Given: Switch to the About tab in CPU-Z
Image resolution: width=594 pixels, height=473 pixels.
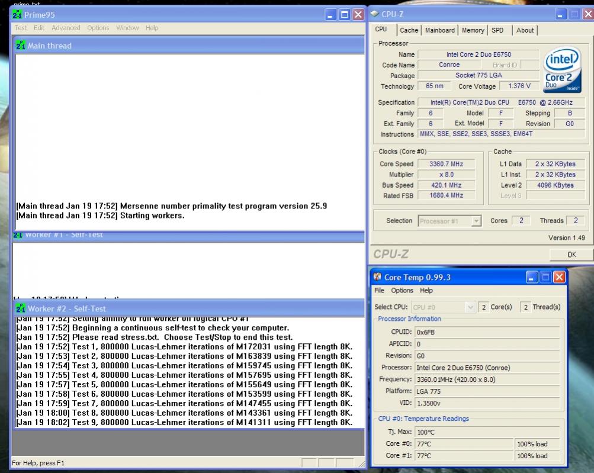Looking at the screenshot, I should click(525, 30).
